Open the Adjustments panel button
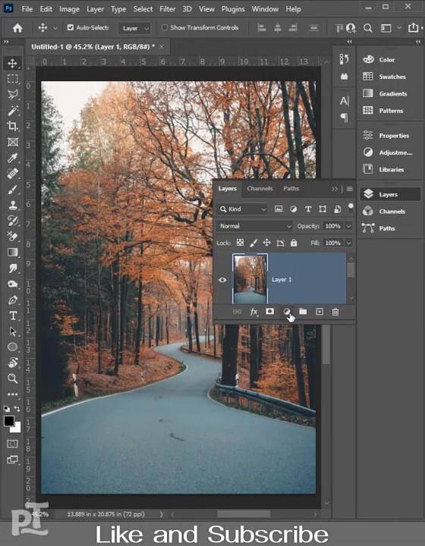The width and height of the screenshot is (425, 546). point(389,152)
